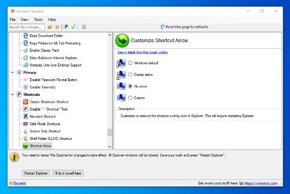Click the Search for a tweak field
Image resolution: width=290 pixels, height=194 pixels.
tap(27, 27)
